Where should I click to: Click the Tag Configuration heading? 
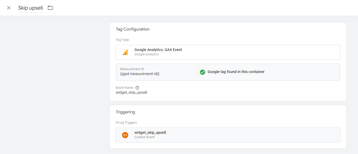pyautogui.click(x=133, y=29)
